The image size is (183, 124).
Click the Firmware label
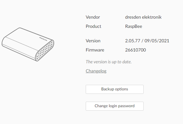coord(95,50)
